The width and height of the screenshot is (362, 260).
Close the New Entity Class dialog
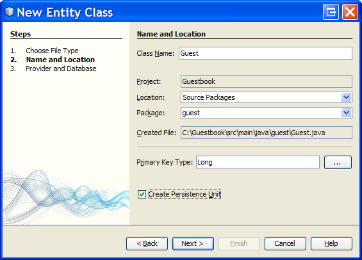350,12
